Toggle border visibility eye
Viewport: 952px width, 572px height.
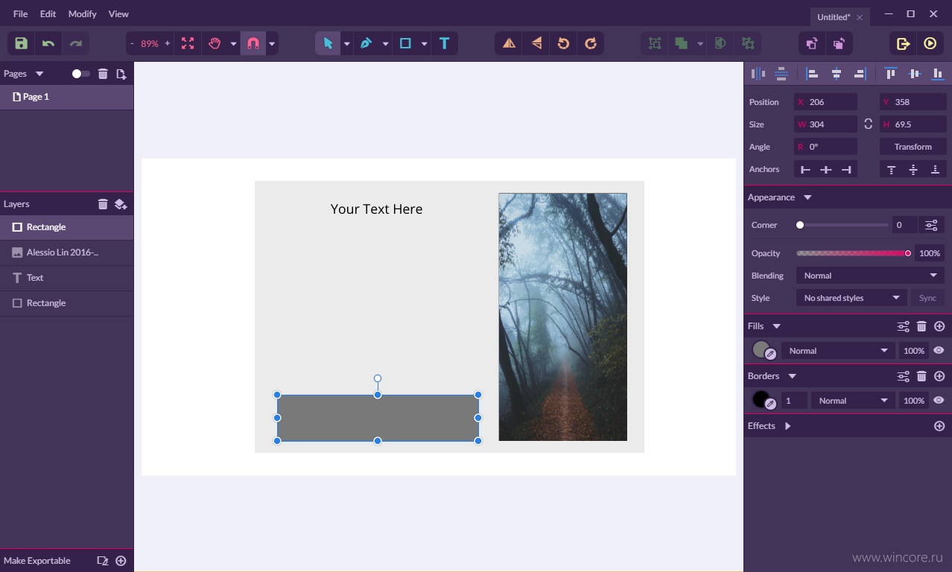pyautogui.click(x=939, y=400)
